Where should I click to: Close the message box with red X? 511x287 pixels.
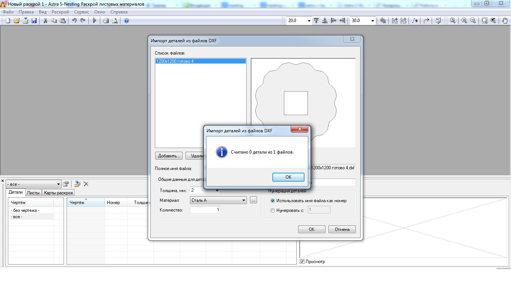click(299, 129)
